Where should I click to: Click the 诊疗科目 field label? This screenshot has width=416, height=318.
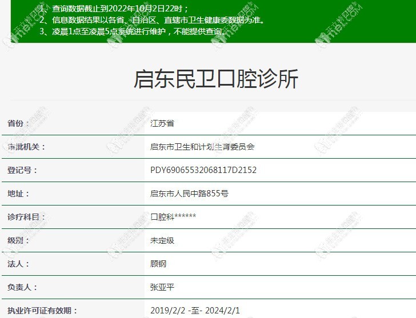[x=26, y=217]
